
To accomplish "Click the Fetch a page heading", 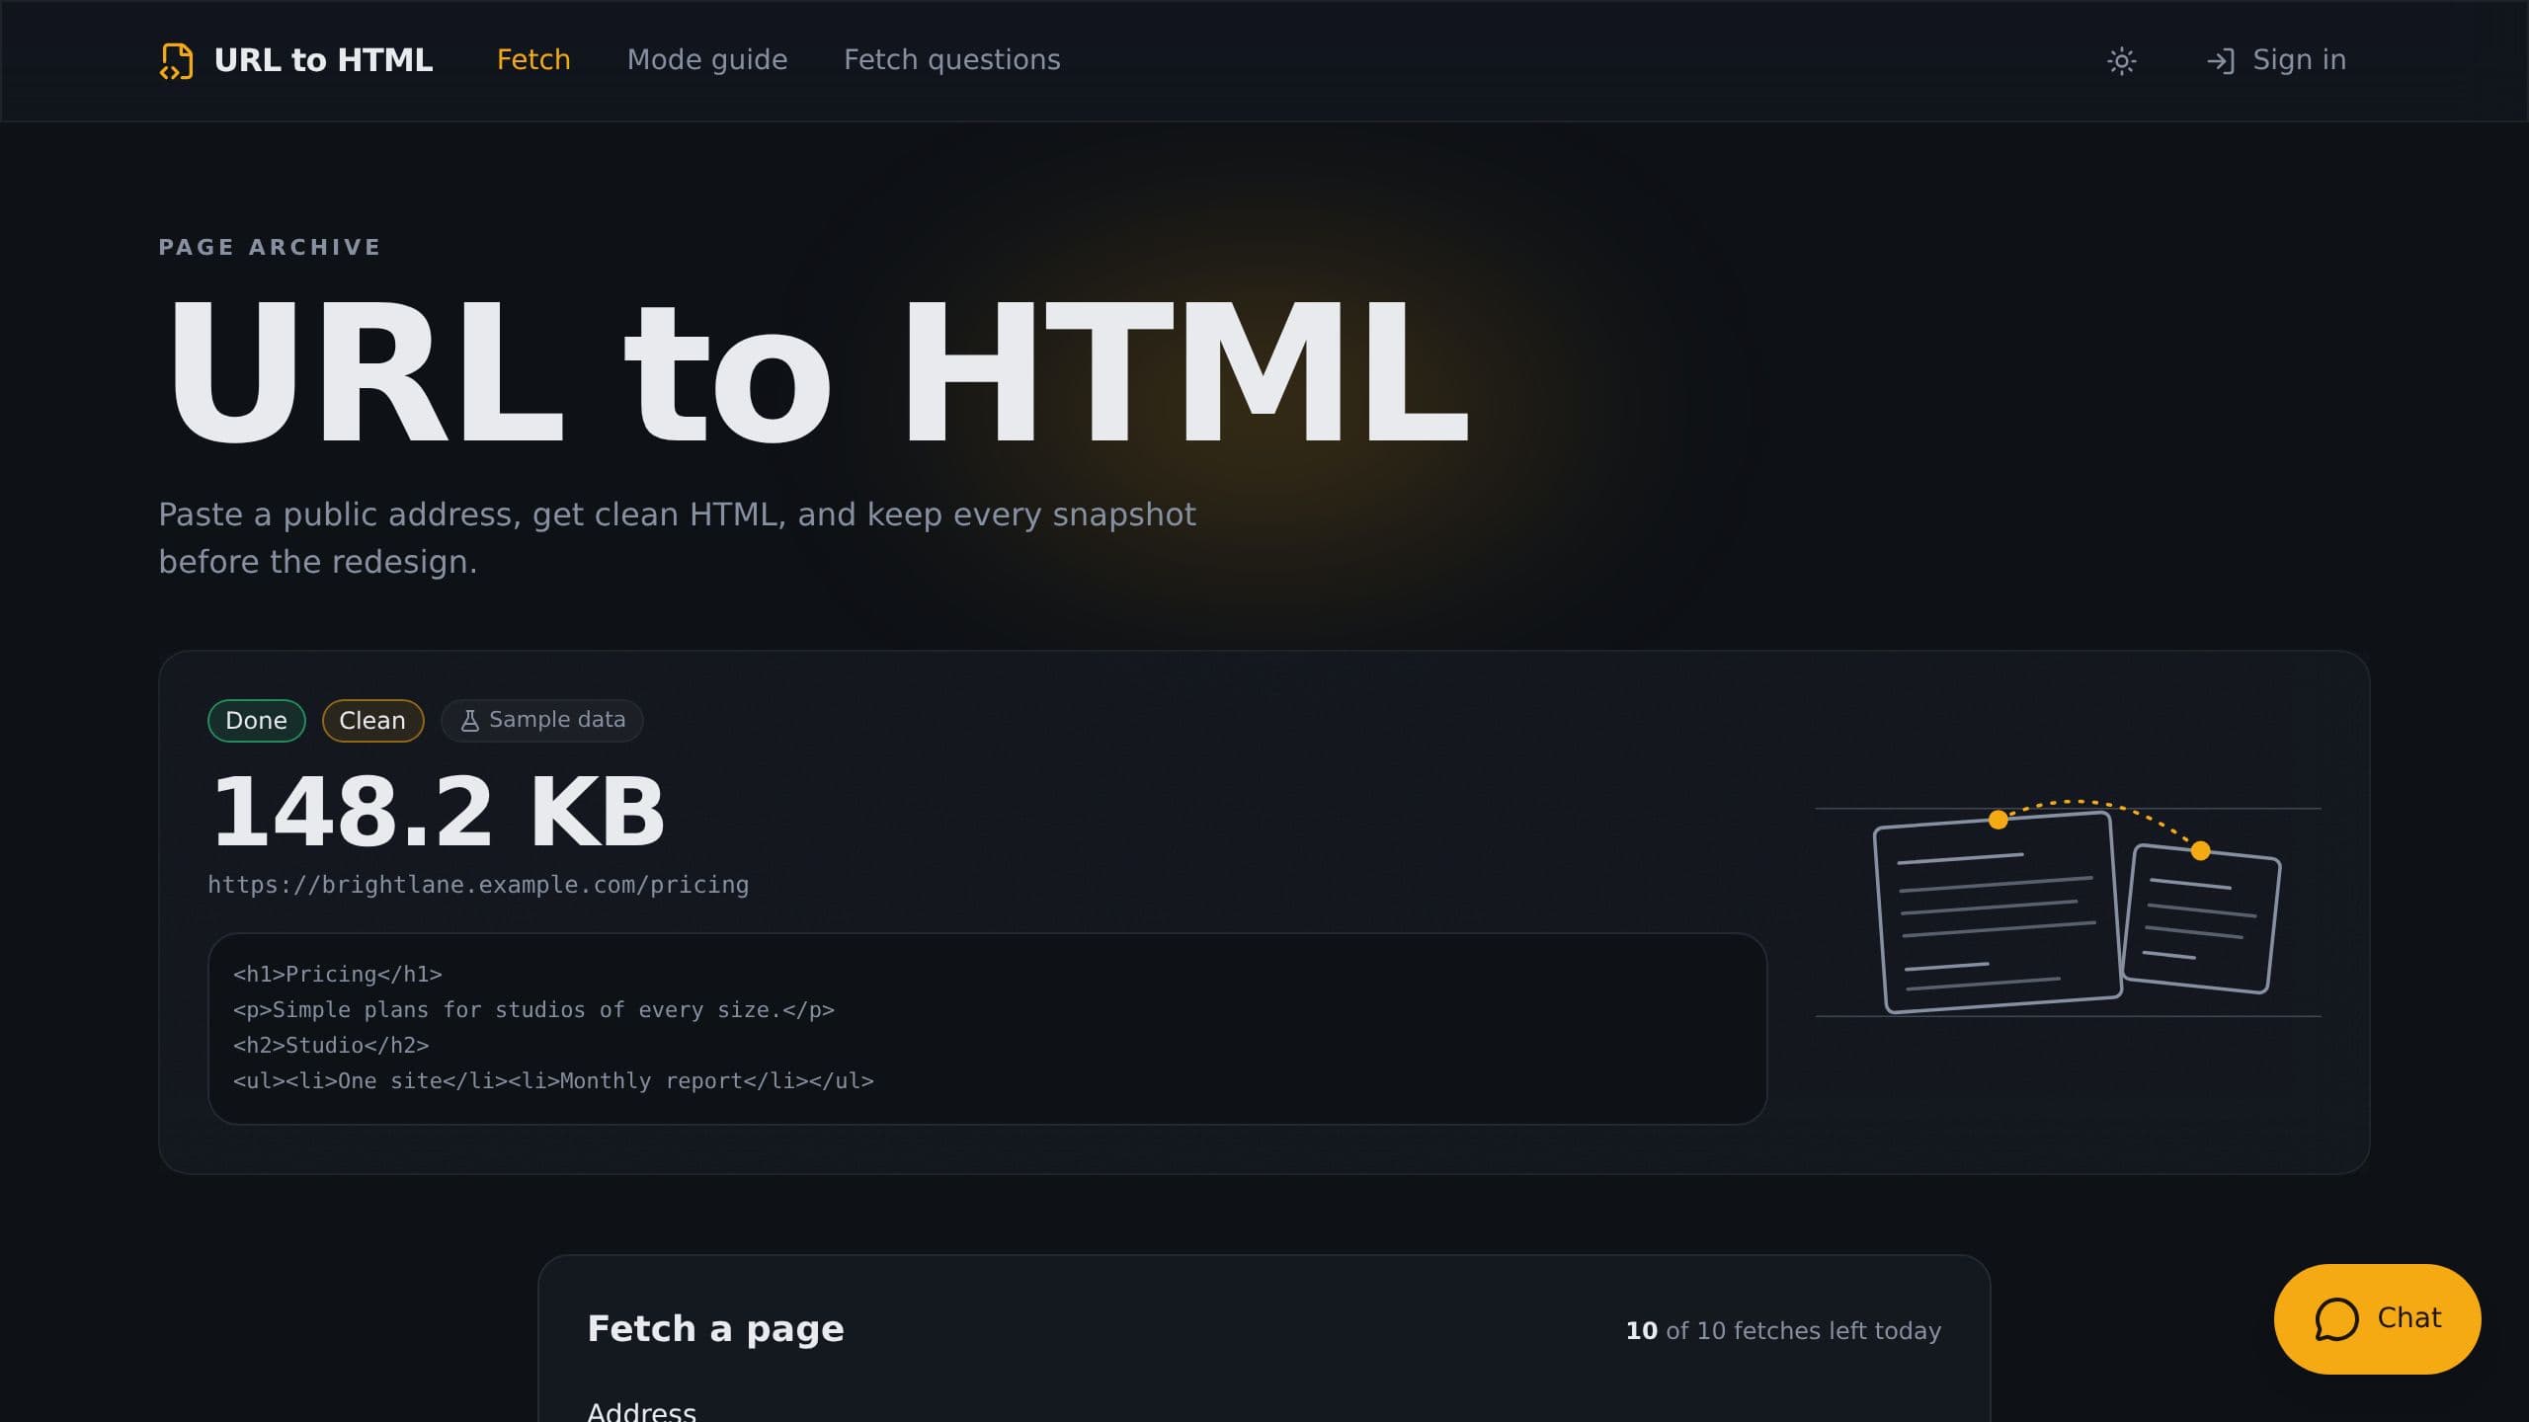I will 715,1329.
